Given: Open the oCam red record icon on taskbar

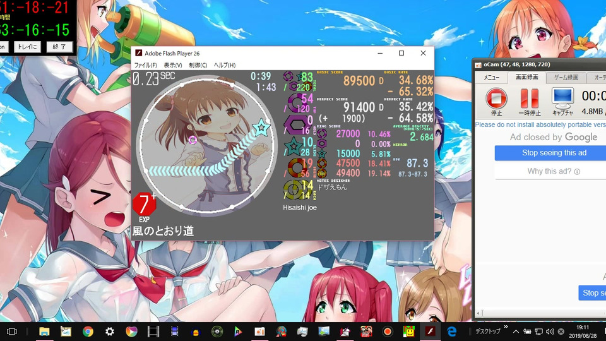Looking at the screenshot, I should [x=387, y=332].
